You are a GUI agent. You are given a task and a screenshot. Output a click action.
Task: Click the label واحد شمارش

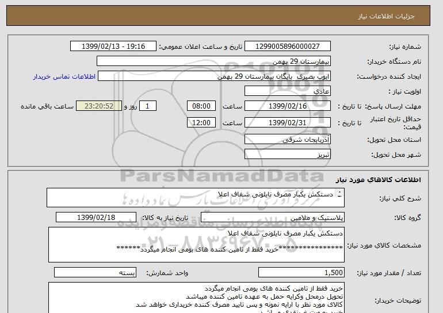(167, 273)
